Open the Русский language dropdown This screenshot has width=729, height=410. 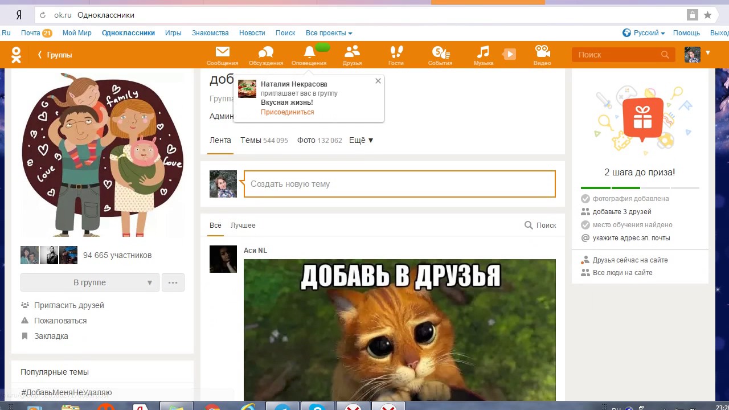pyautogui.click(x=649, y=33)
